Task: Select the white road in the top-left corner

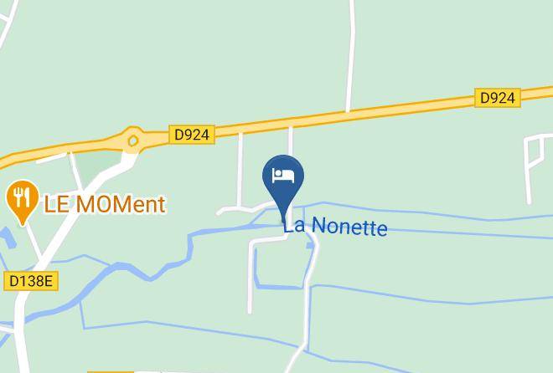Action: (x=9, y=21)
